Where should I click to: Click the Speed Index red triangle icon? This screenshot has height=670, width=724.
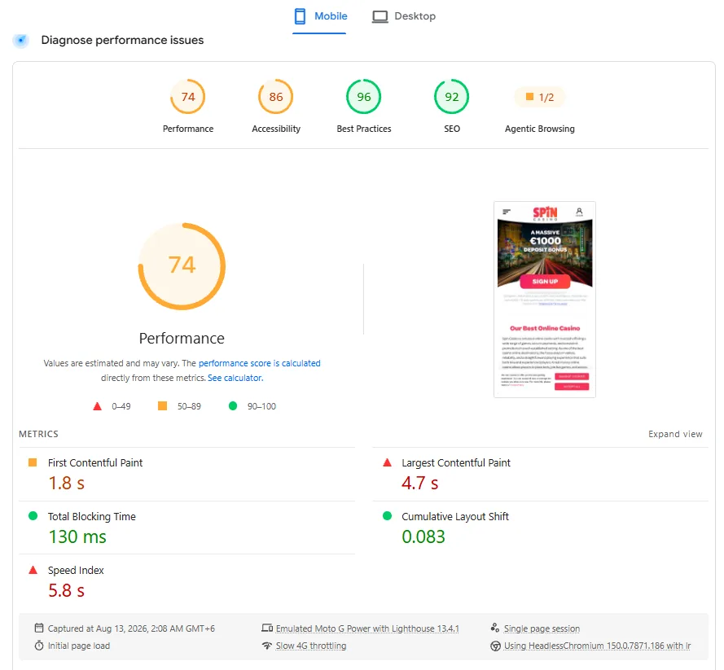click(x=33, y=570)
